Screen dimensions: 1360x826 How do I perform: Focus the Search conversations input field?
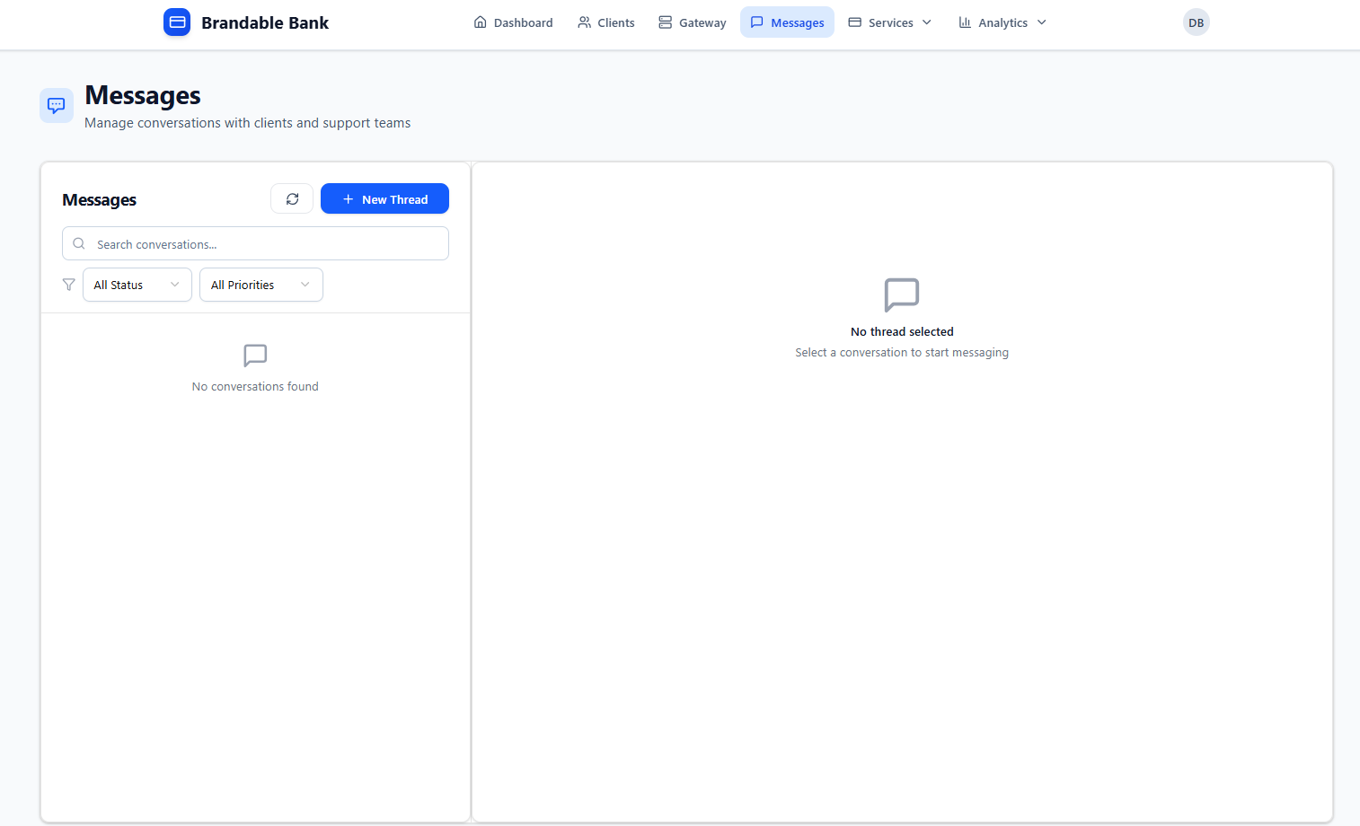click(x=269, y=244)
